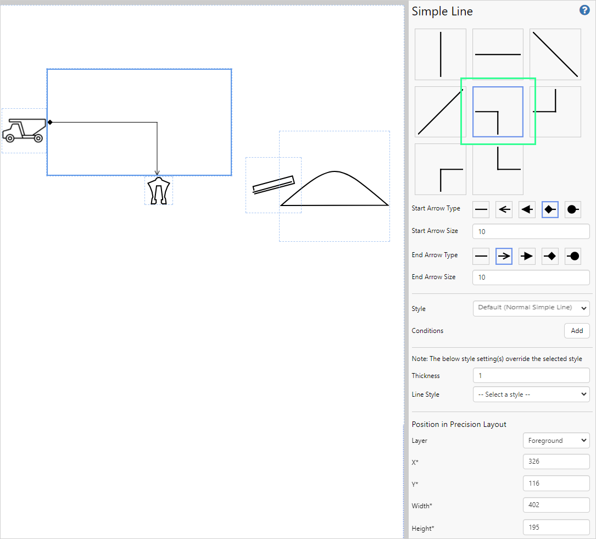Click the Start Arrow Size field
This screenshot has height=539, width=596.
pyautogui.click(x=531, y=231)
